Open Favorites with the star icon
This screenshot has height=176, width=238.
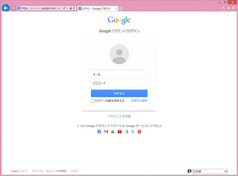tap(228, 8)
